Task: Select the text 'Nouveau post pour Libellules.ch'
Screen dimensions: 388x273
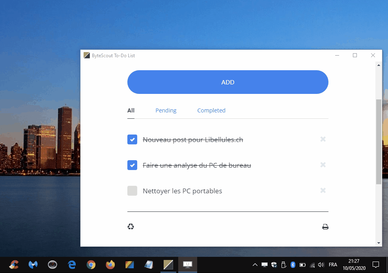Action: (193, 140)
